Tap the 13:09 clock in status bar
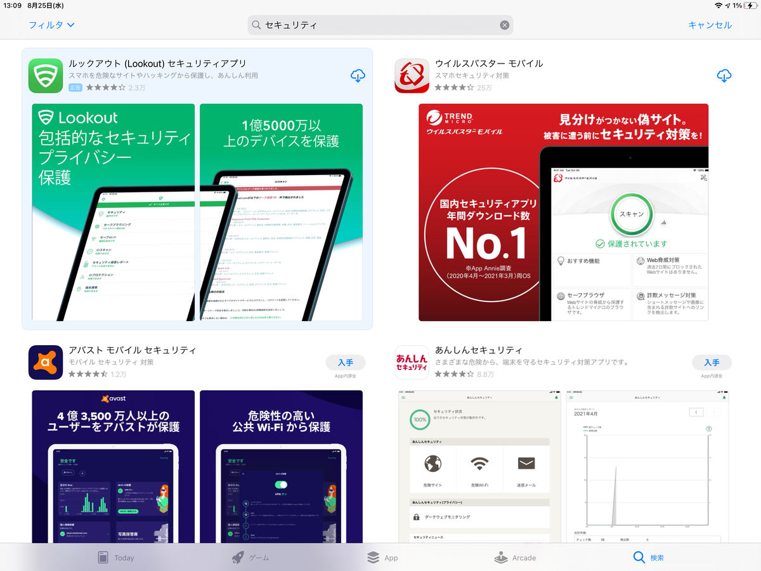761x571 pixels. coord(12,5)
